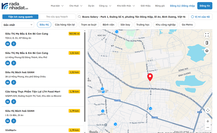Zoom out on the map
This screenshot has width=217, height=133.
(208, 127)
